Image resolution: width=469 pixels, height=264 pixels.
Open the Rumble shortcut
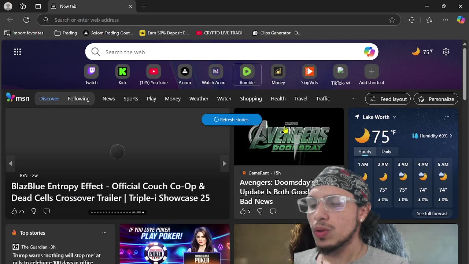pyautogui.click(x=247, y=75)
